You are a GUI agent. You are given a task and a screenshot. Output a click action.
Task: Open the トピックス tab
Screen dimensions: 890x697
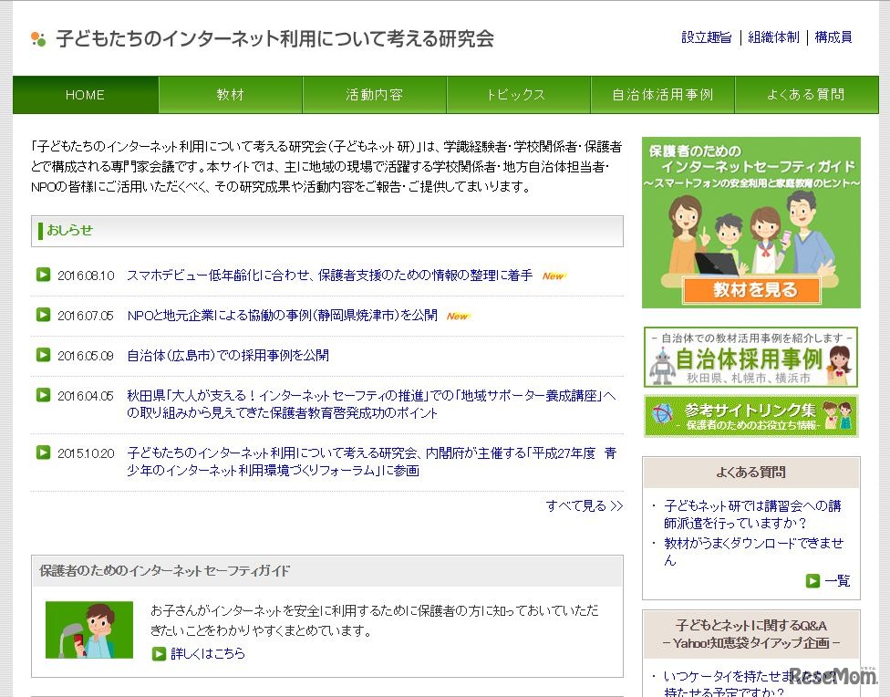point(518,94)
